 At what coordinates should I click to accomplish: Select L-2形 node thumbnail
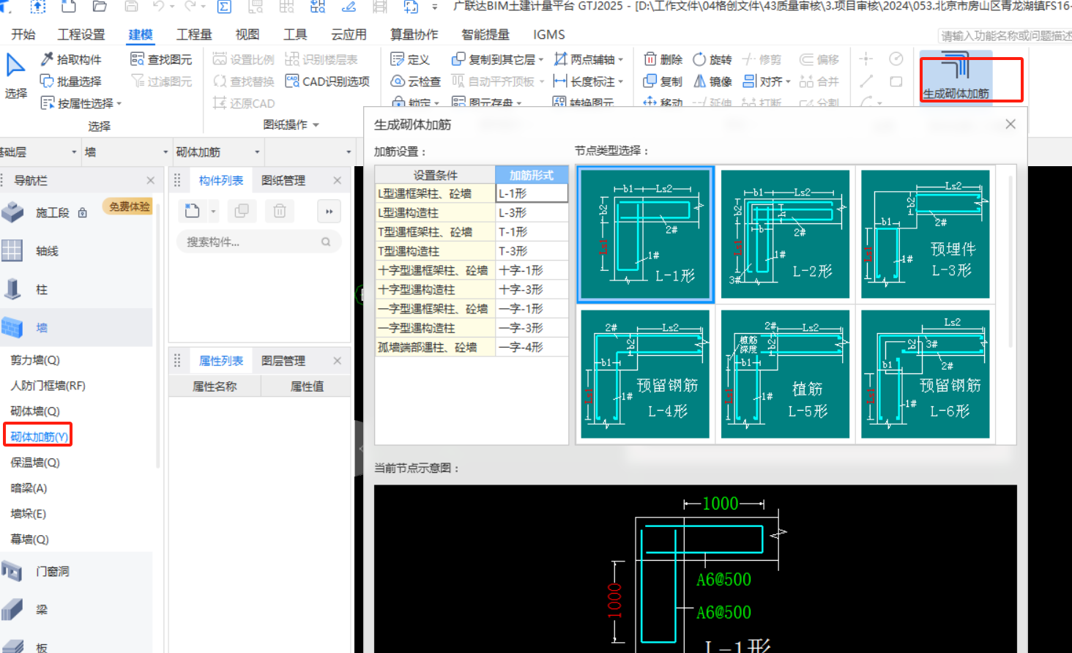point(785,234)
